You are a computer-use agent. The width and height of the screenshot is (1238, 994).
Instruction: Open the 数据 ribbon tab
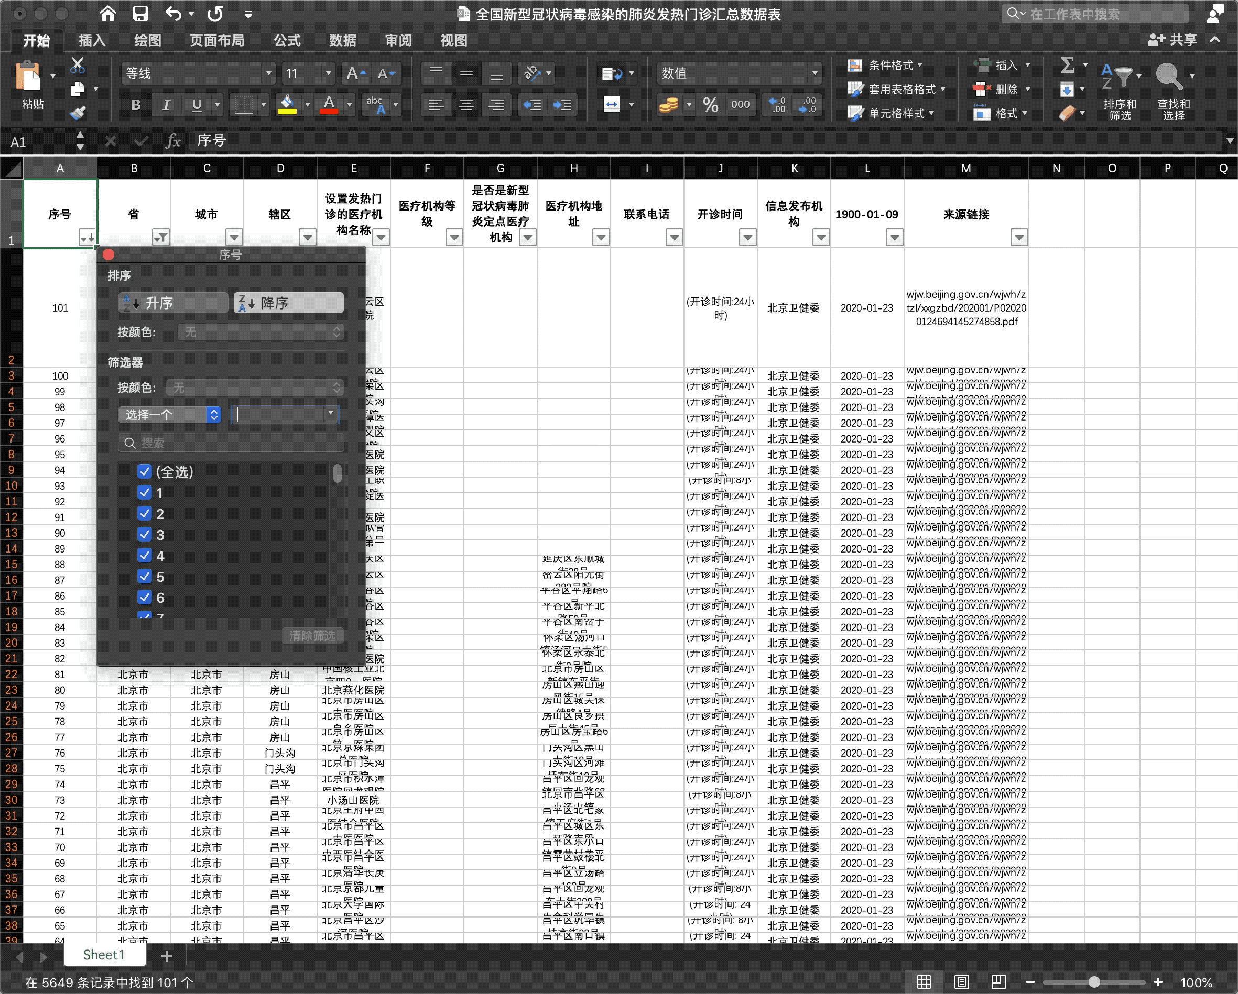point(343,40)
